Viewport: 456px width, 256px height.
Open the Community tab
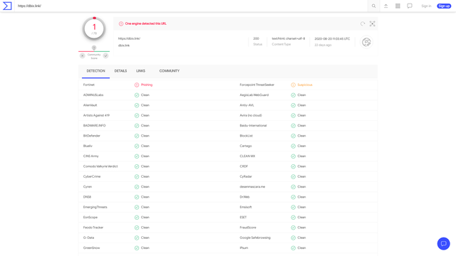click(x=170, y=71)
